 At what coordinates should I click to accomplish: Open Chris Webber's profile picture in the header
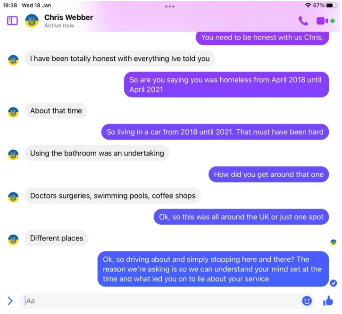point(32,21)
